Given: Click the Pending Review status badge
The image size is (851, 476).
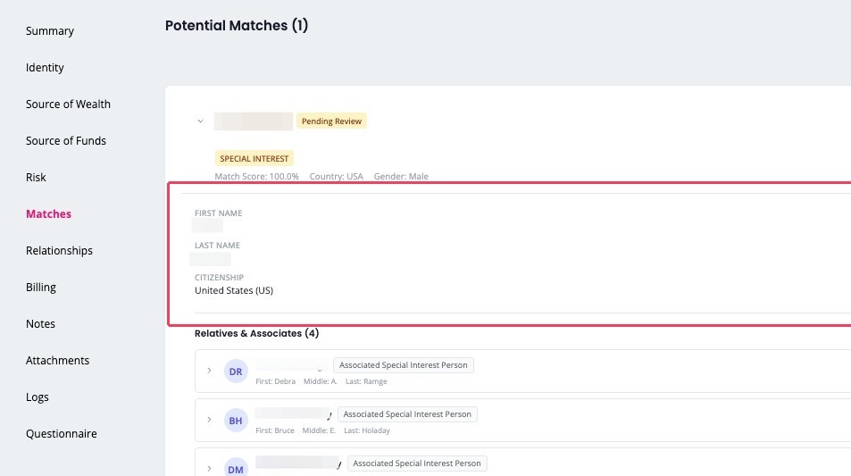Looking at the screenshot, I should click(x=331, y=121).
